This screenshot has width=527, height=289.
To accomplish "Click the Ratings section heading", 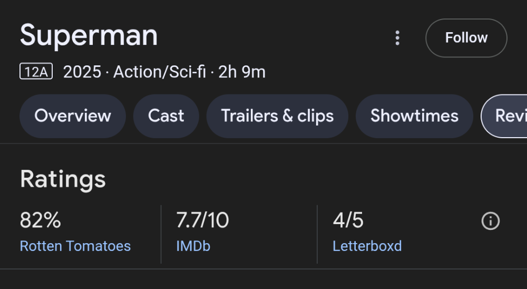I will click(63, 180).
